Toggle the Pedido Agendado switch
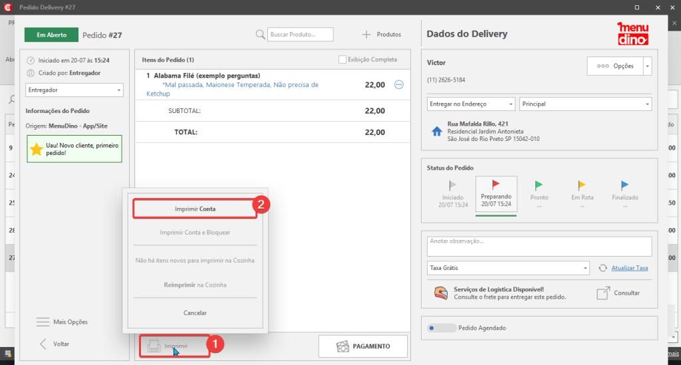This screenshot has width=681, height=365. (x=442, y=328)
